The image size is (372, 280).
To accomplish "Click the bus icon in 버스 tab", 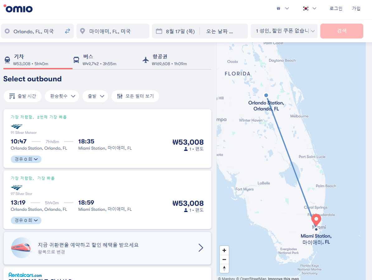I will (76, 60).
